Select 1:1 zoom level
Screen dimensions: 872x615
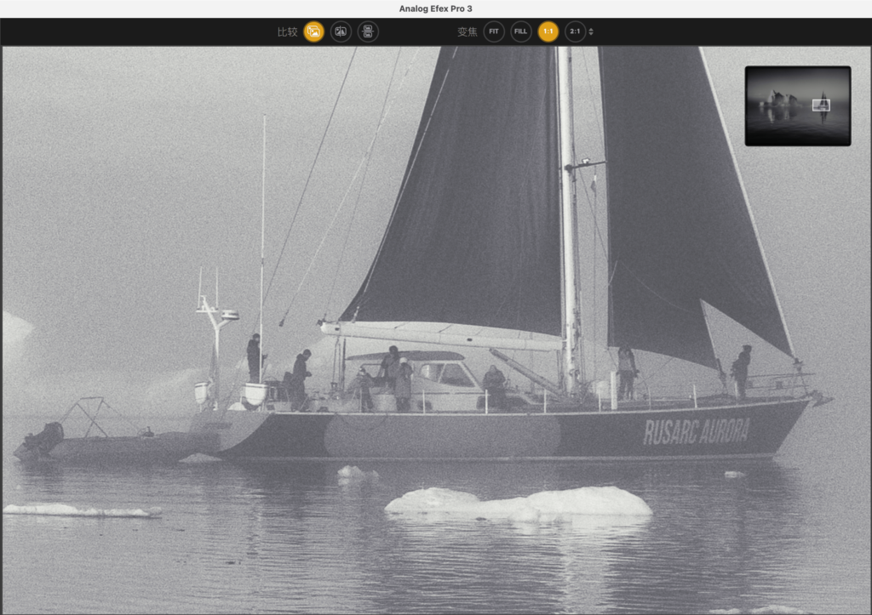click(x=548, y=31)
